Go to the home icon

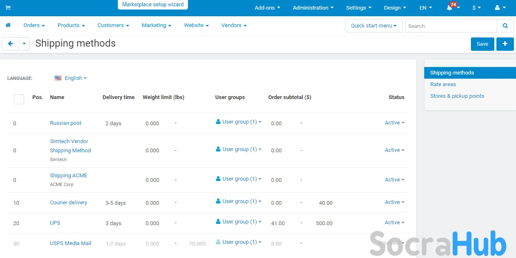[x=8, y=25]
